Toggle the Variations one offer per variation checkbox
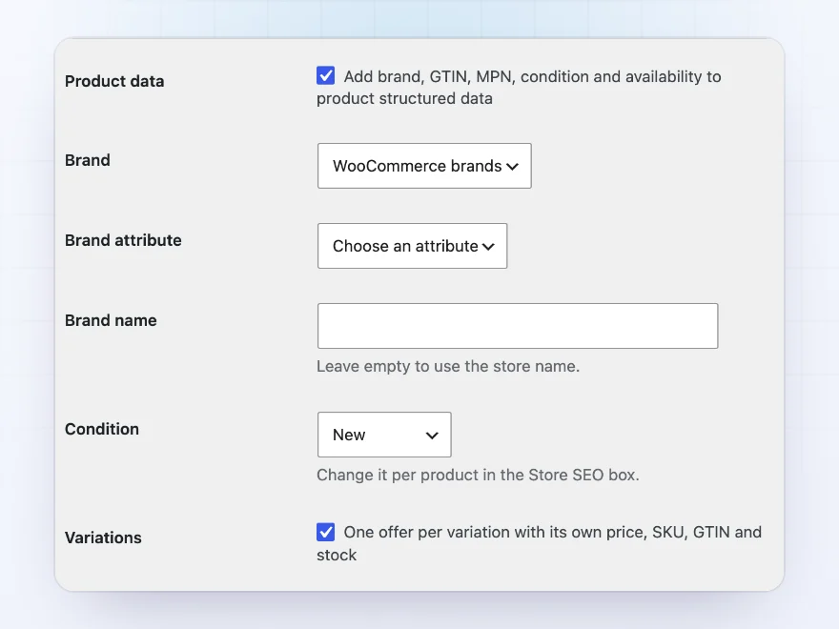Viewport: 839px width, 629px height. tap(325, 532)
